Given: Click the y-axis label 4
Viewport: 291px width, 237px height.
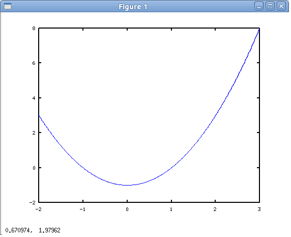Looking at the screenshot, I should (x=34, y=98).
